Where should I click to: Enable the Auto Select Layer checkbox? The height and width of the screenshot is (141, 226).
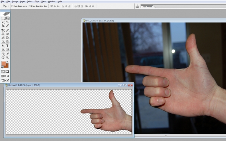[12, 6]
